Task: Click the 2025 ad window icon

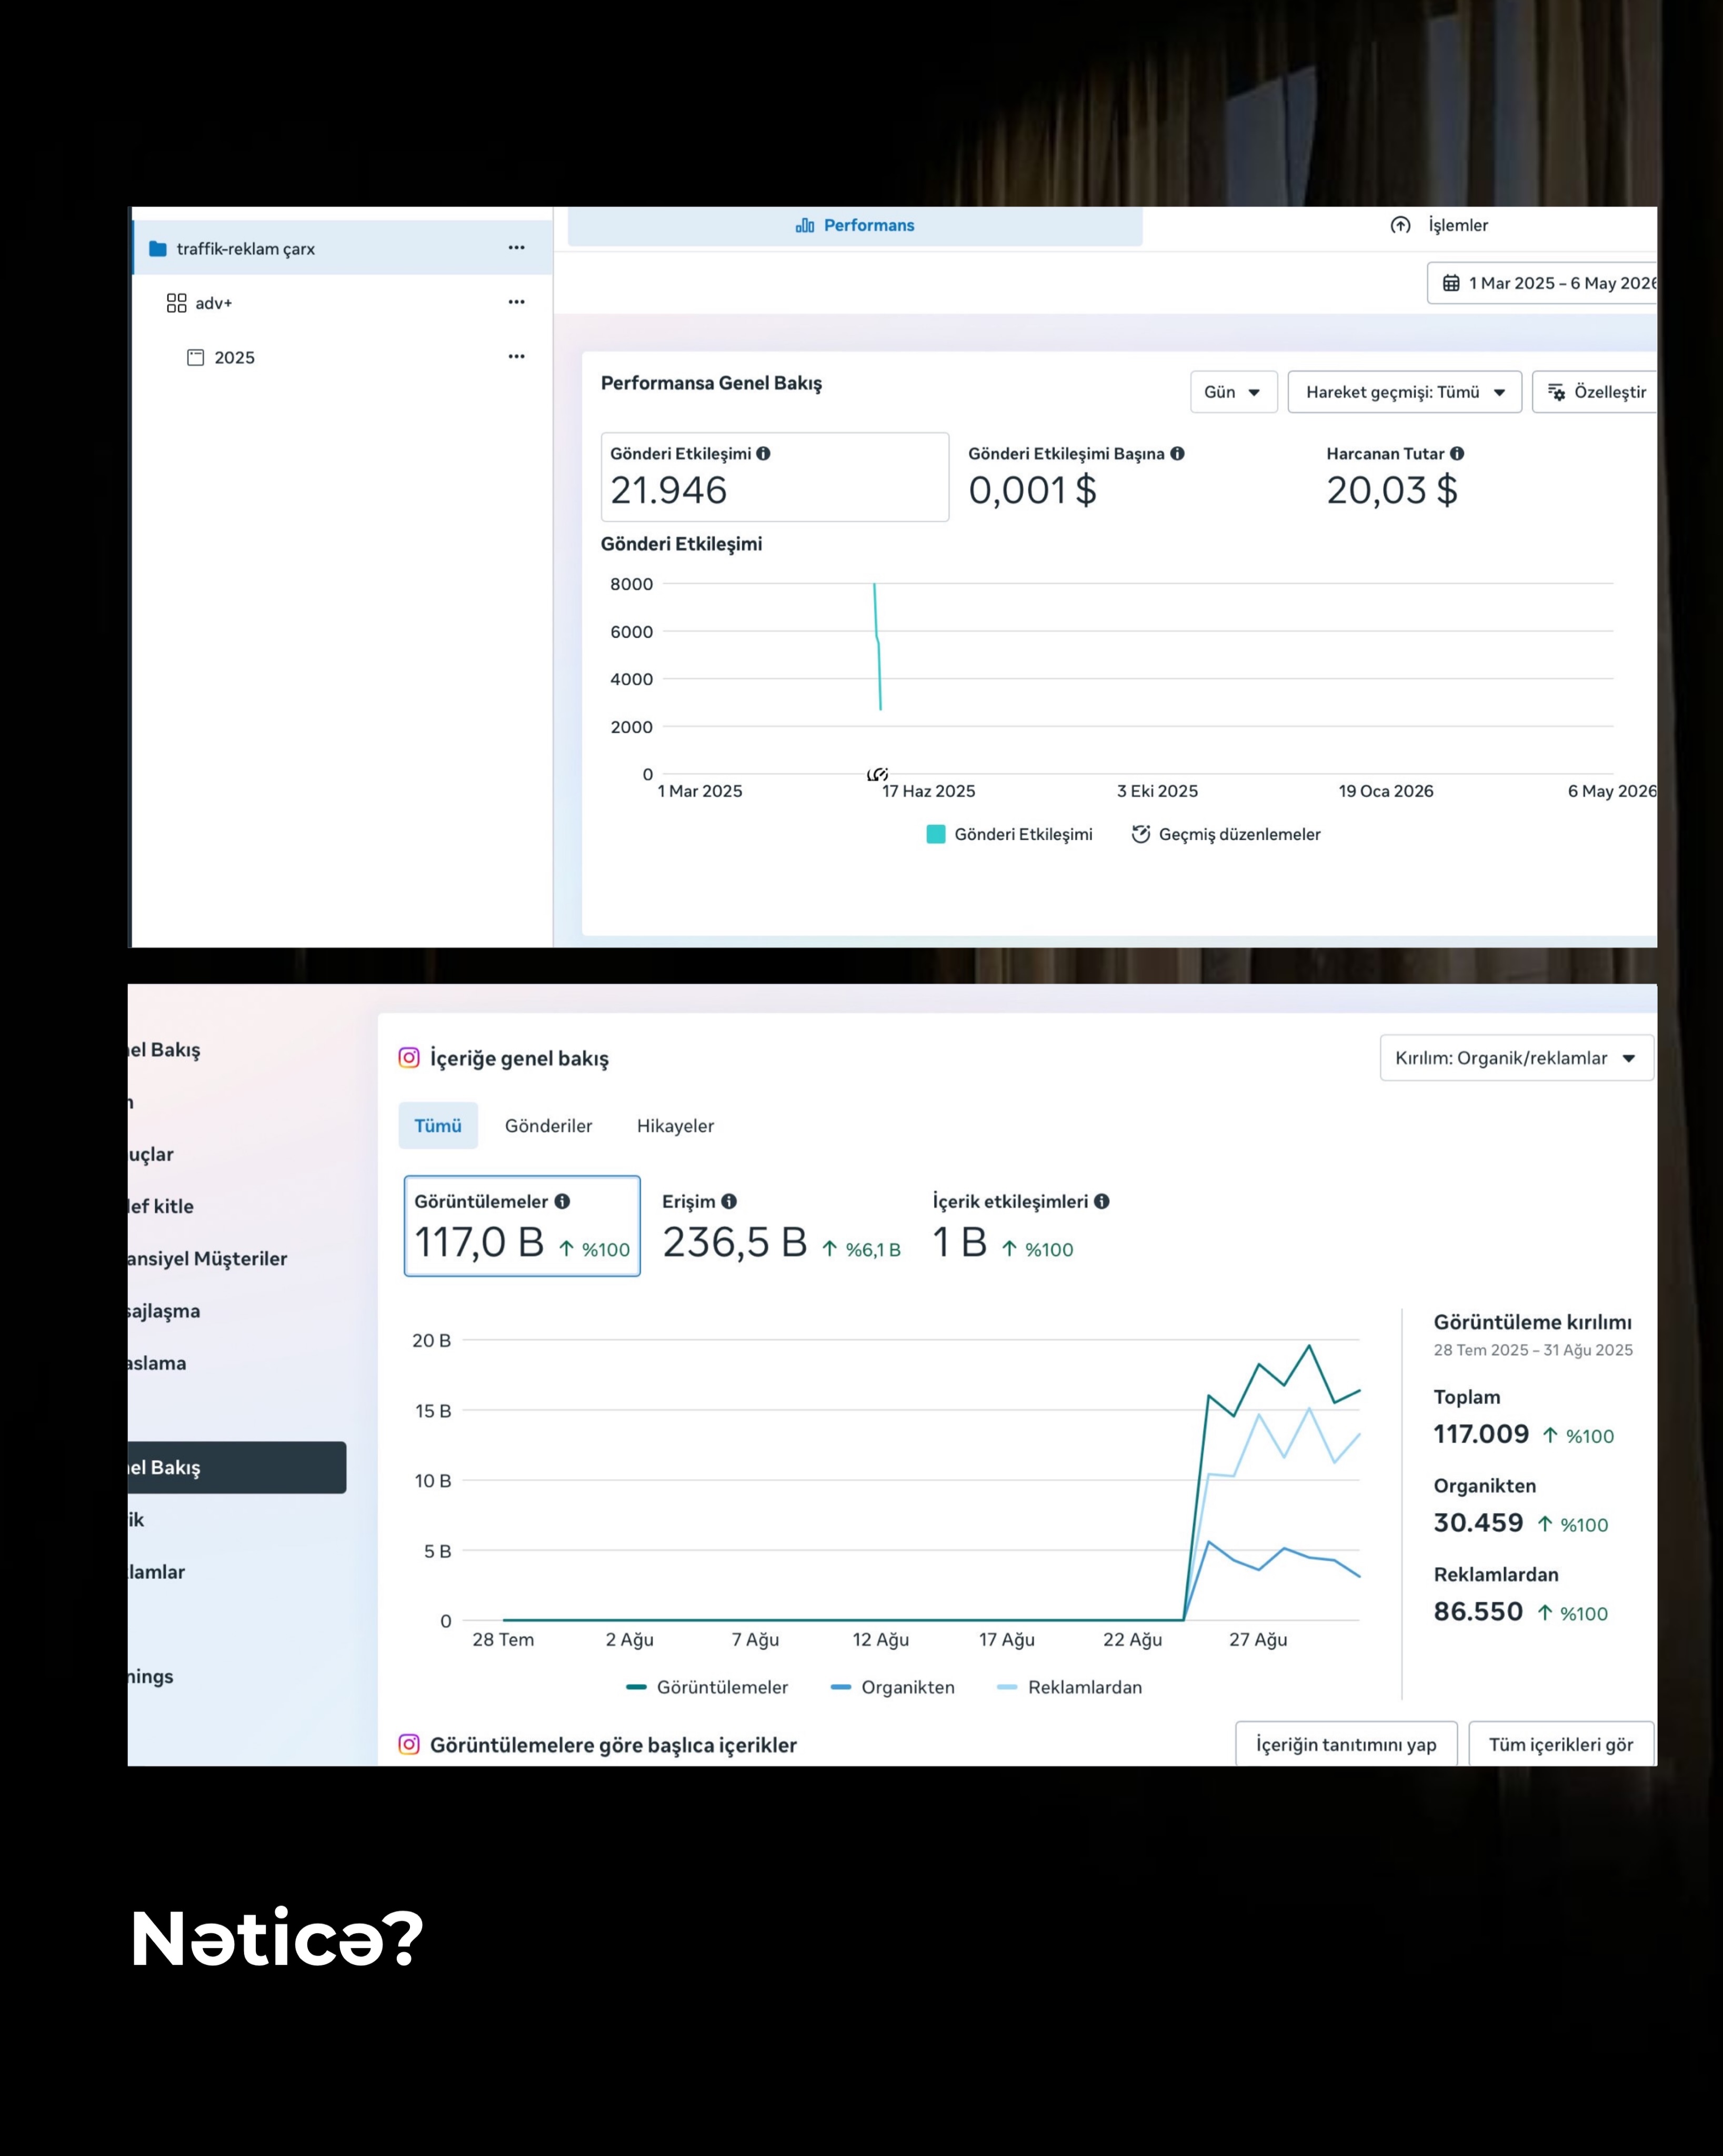Action: [196, 357]
